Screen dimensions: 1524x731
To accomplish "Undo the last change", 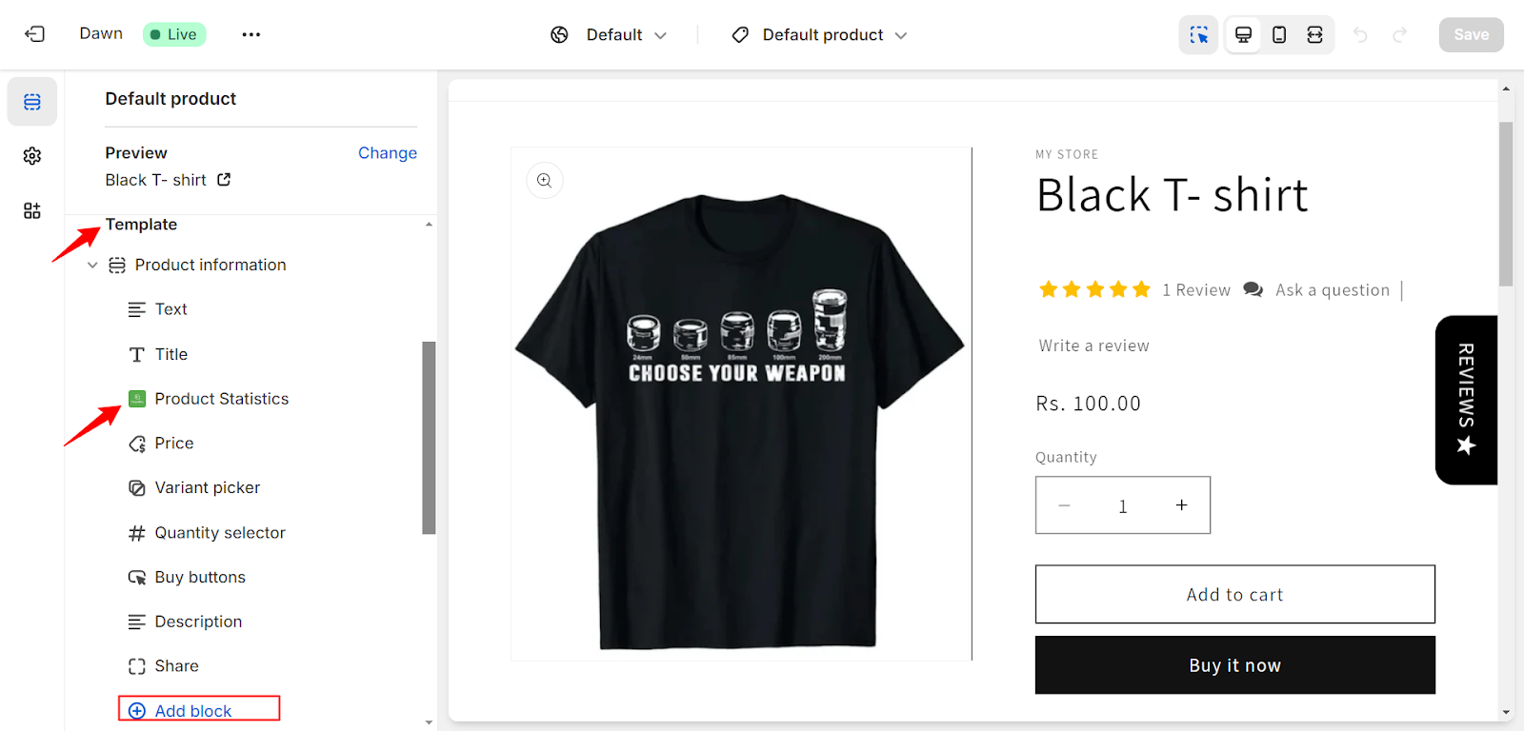I will pyautogui.click(x=1360, y=35).
